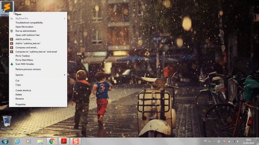Select Scan With Smadav
Viewport: 259px width, 145px height.
pyautogui.click(x=38, y=64)
